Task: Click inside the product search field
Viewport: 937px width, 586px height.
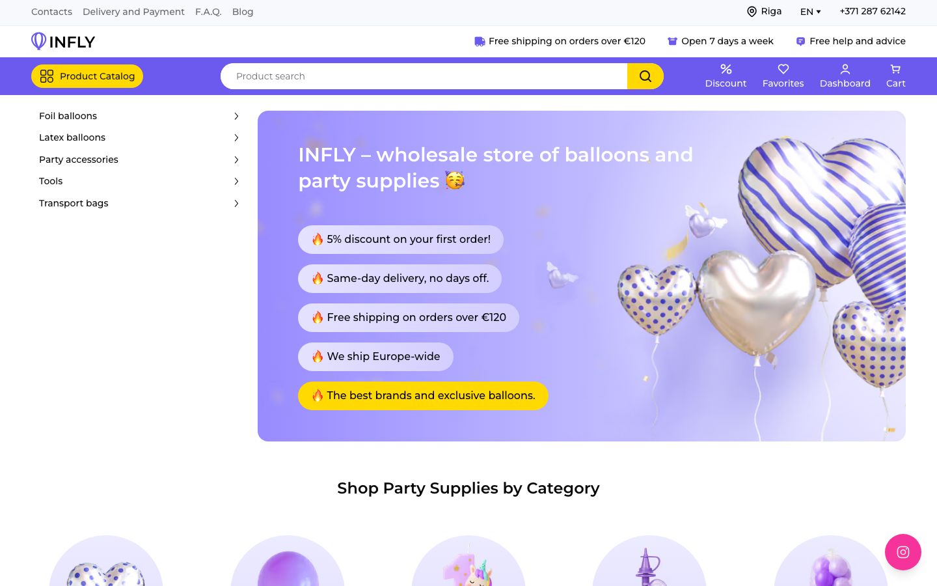Action: click(x=423, y=76)
